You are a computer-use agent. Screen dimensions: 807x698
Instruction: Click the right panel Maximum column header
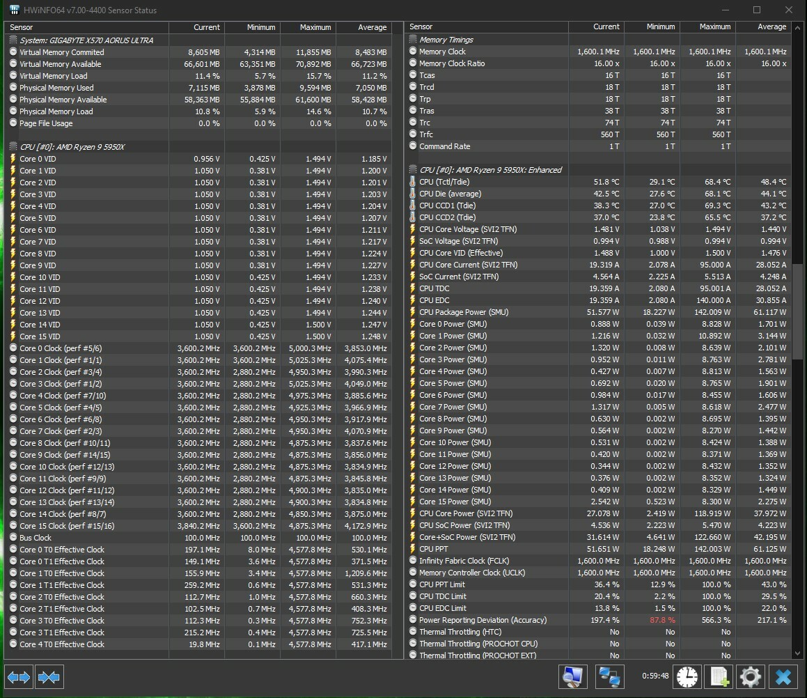707,26
